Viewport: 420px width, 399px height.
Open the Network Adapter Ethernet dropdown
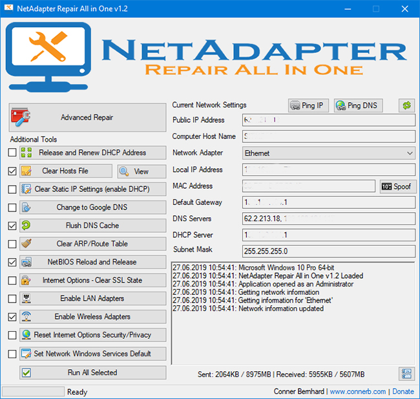click(329, 153)
